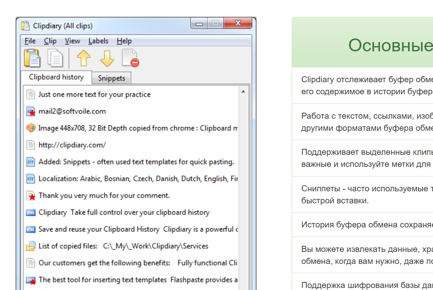The image size is (433, 290).
Task: Select 'Our customers get the following benefits' clip
Action: pyautogui.click(x=138, y=263)
